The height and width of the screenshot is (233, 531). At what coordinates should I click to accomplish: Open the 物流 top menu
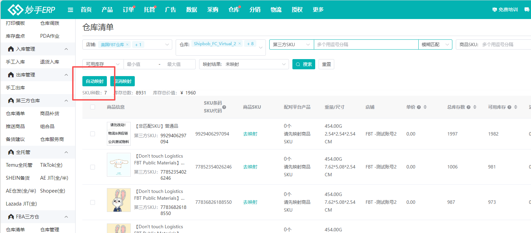pos(276,10)
